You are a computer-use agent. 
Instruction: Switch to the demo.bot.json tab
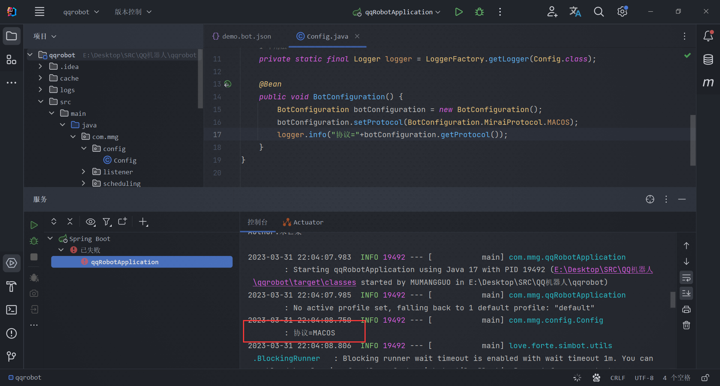[x=241, y=36]
